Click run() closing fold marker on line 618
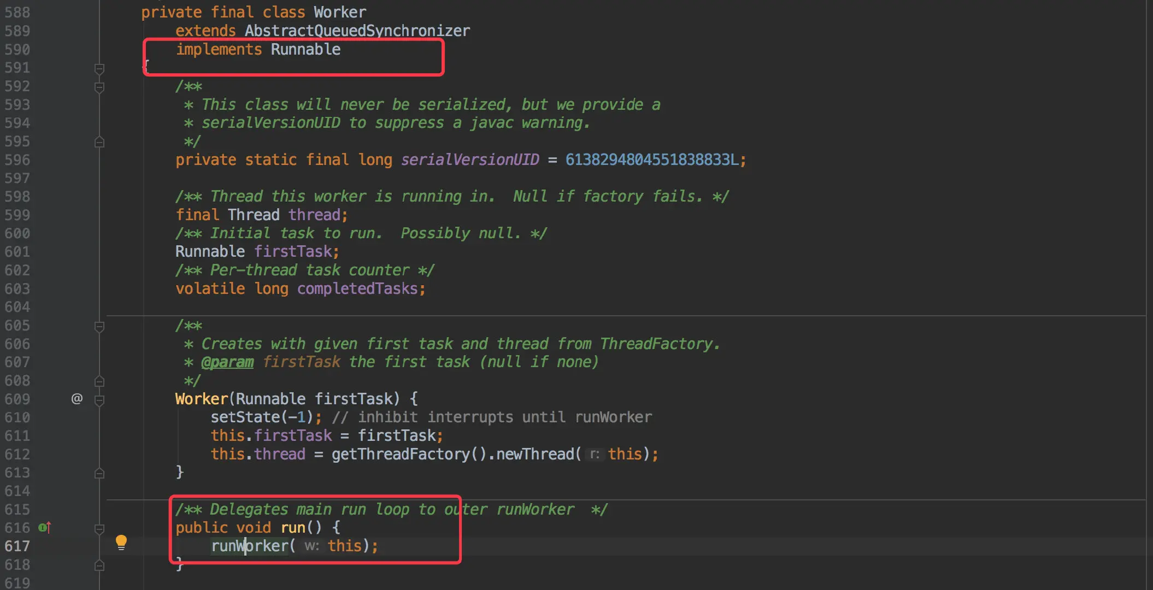The height and width of the screenshot is (590, 1153). click(x=99, y=565)
